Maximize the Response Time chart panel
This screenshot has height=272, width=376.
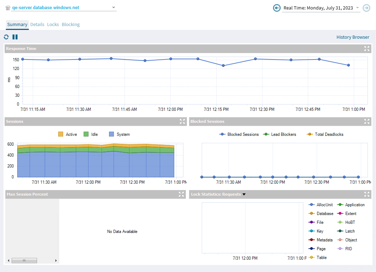[x=367, y=49]
